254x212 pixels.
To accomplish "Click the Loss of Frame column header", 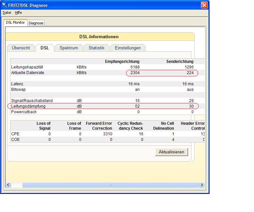I will coord(74,126).
